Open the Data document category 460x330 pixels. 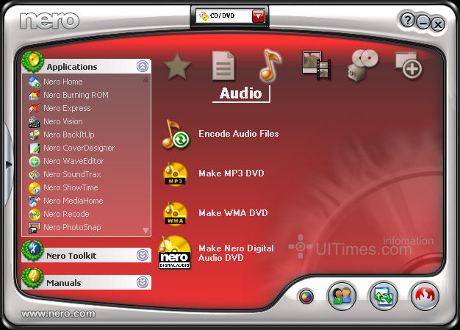223,65
